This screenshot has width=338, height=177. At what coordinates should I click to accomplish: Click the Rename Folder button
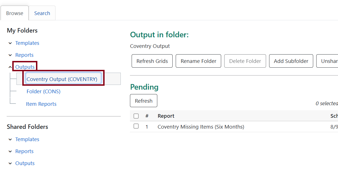198,61
